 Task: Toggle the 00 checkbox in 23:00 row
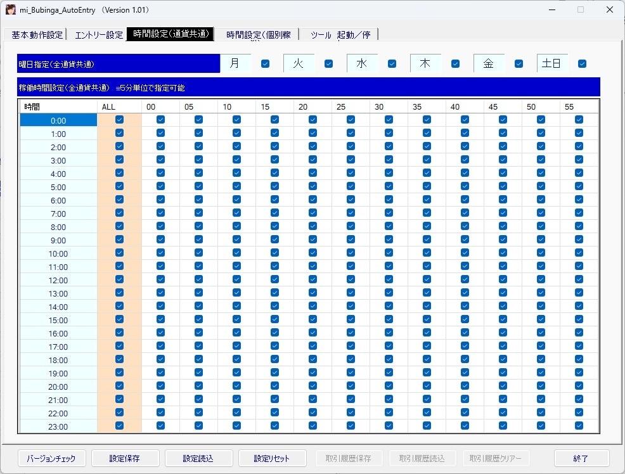coord(160,425)
